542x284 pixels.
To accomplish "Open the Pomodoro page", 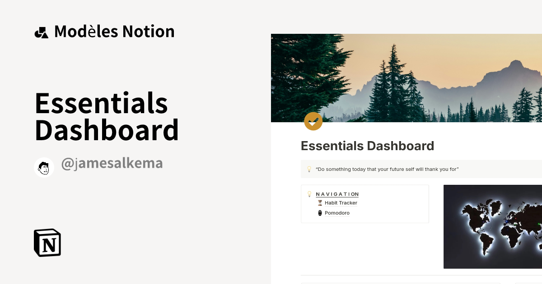I will [337, 213].
